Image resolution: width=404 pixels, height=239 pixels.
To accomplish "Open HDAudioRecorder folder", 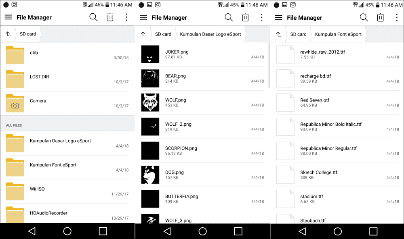I will 67,214.
